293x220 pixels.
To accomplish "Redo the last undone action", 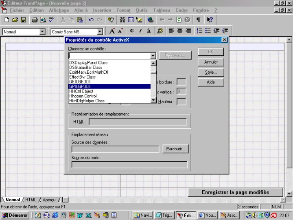I will tap(100, 20).
